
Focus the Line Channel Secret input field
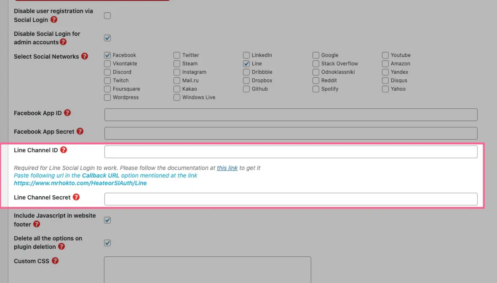pos(291,199)
